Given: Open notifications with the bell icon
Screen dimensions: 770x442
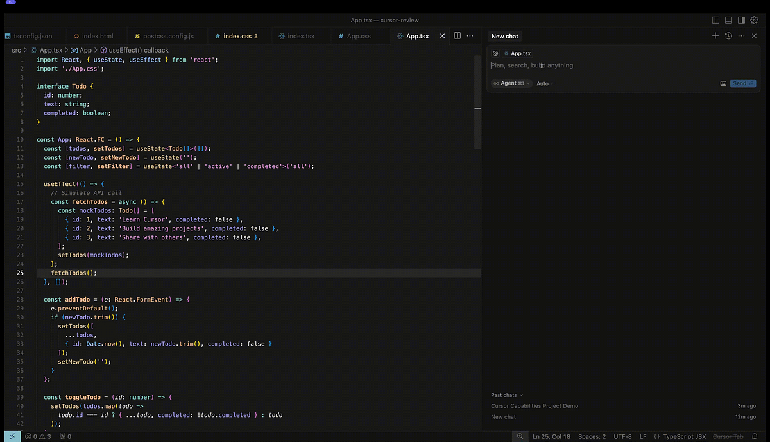Looking at the screenshot, I should 755,436.
